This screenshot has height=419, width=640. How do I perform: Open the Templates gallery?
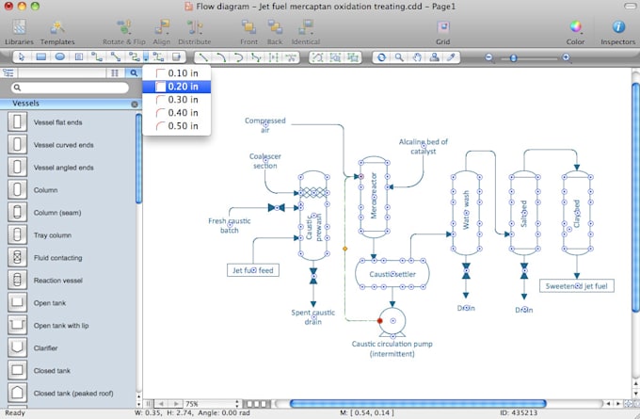(57, 32)
